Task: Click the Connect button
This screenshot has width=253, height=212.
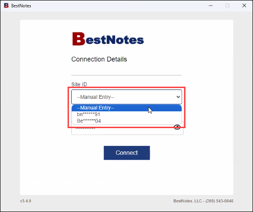Action: (127, 153)
